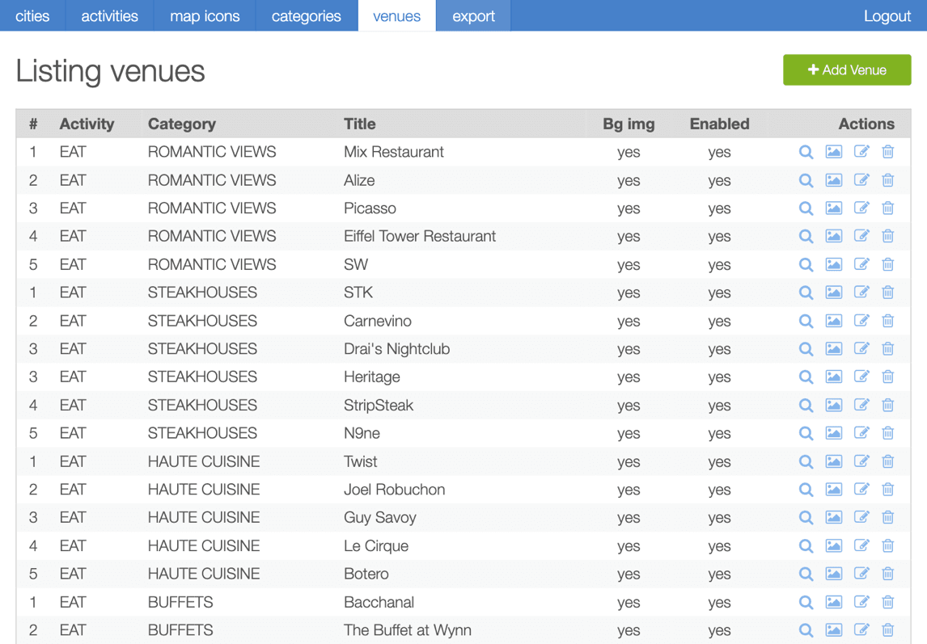Delete the Guy Savoy venue
Image resolution: width=927 pixels, height=644 pixels.
click(888, 518)
